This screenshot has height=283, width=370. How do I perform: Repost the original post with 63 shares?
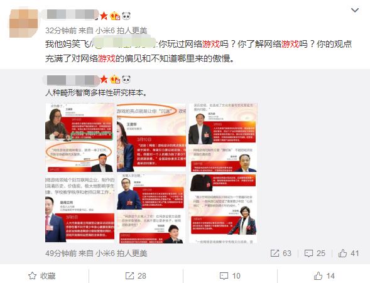coord(281,254)
